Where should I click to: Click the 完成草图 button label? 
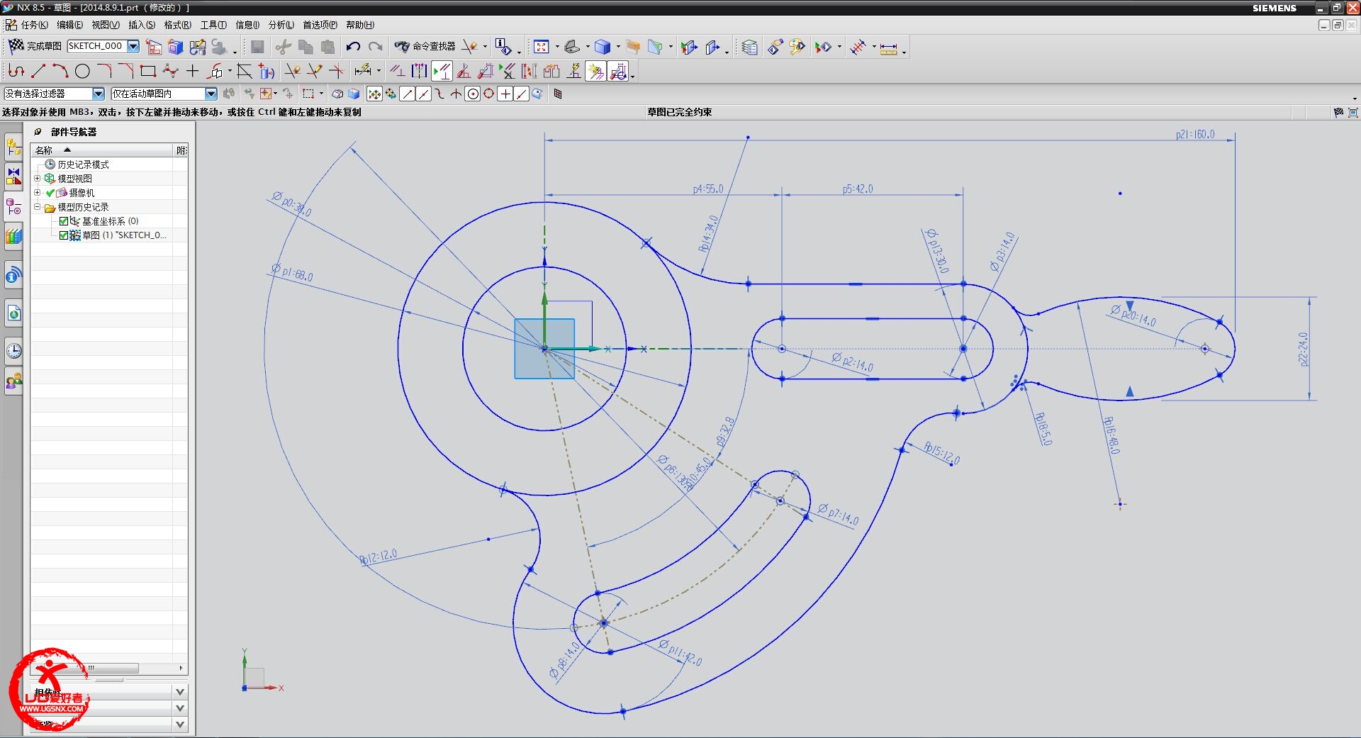click(45, 46)
